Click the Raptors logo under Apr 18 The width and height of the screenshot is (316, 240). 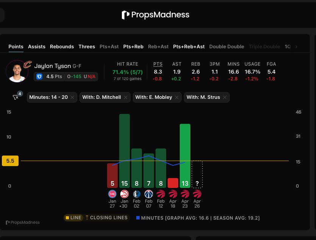click(173, 194)
